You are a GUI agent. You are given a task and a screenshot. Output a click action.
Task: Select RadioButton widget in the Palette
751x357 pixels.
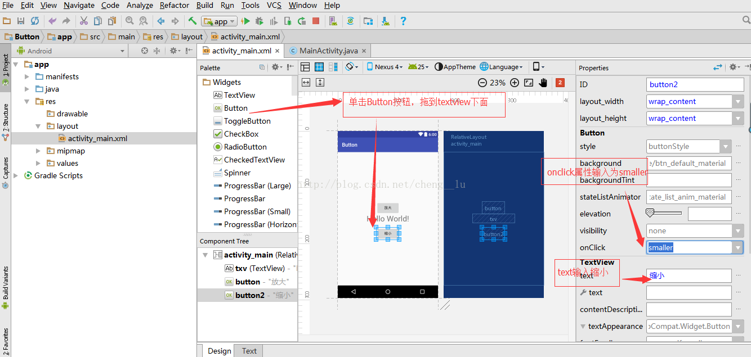click(x=245, y=147)
